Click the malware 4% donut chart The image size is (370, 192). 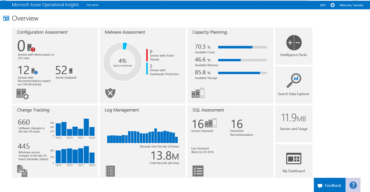pos(122,62)
